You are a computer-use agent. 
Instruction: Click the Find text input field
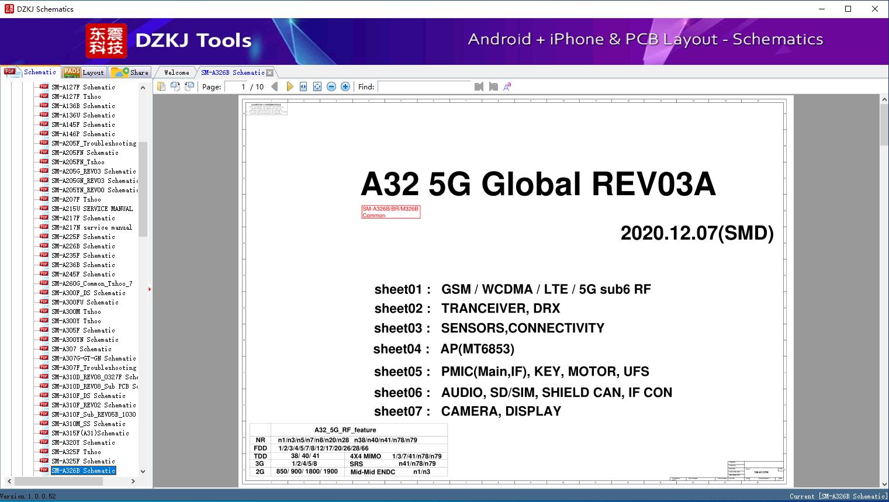coord(424,86)
